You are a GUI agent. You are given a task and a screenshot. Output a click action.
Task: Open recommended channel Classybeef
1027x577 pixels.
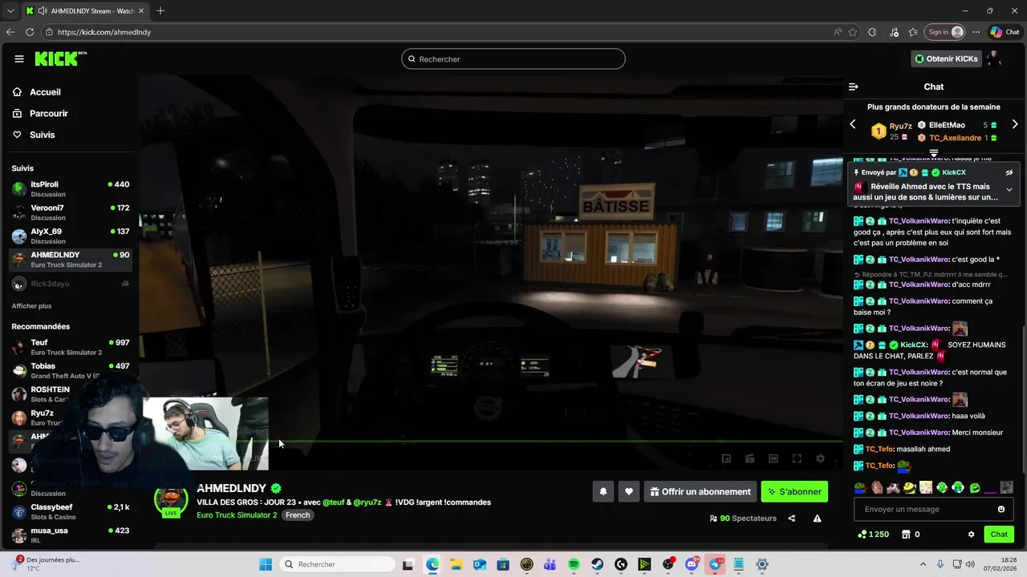(71, 511)
